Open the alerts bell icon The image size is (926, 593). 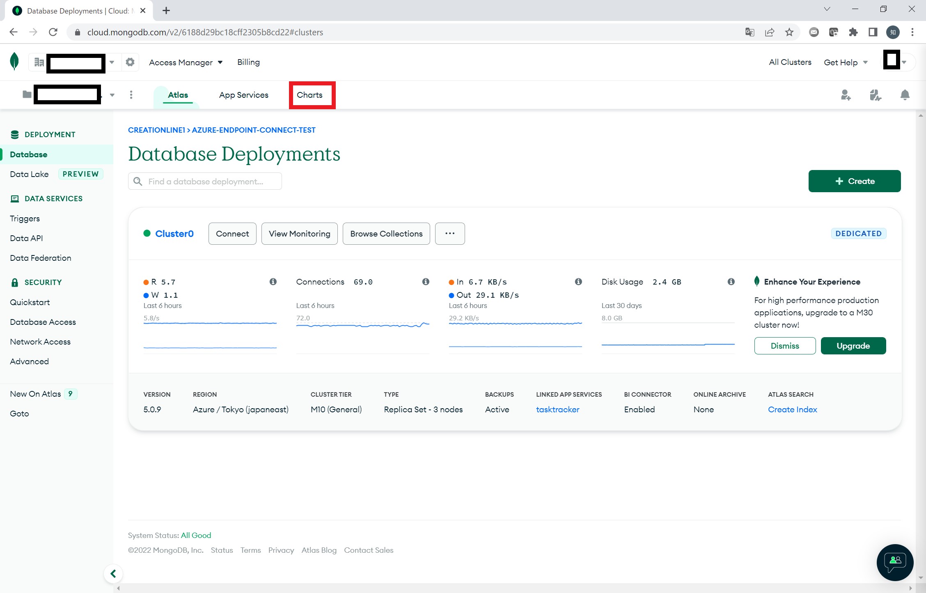coord(905,95)
